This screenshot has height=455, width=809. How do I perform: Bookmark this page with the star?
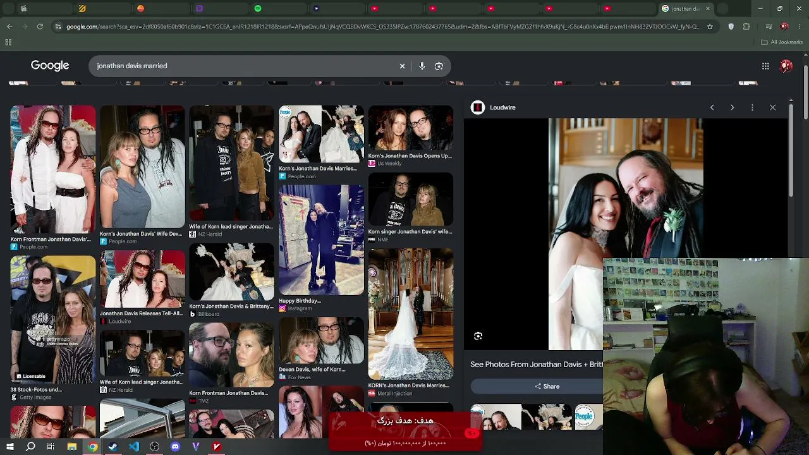point(710,27)
